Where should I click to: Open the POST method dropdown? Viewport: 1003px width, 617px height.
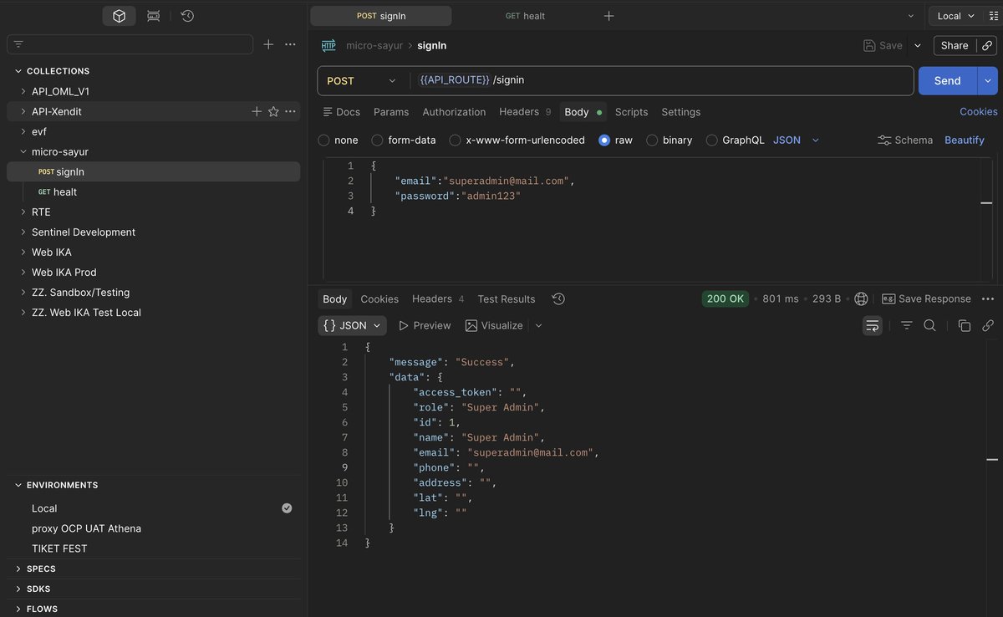363,81
